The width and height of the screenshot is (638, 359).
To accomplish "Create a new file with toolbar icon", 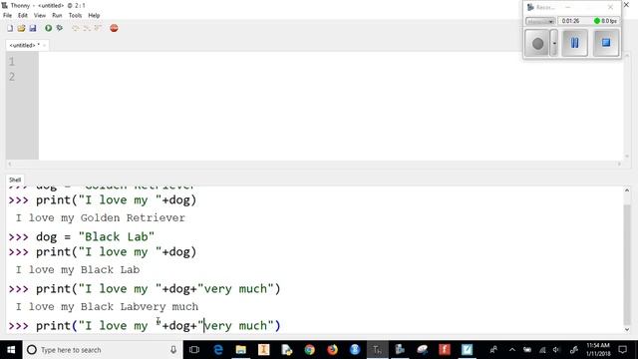I will 10,28.
